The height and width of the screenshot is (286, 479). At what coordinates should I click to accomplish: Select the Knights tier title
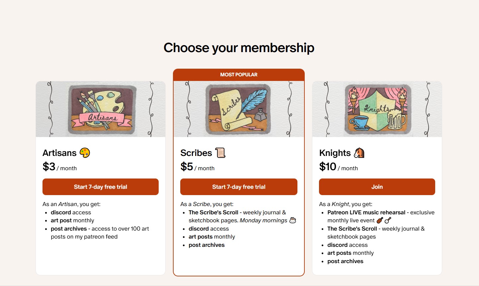pos(335,153)
